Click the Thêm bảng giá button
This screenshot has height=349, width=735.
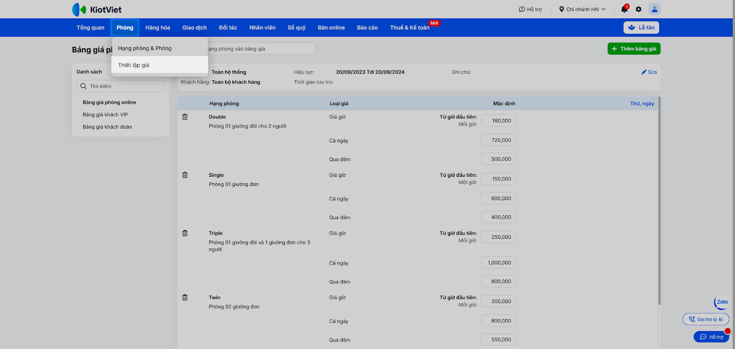coord(633,49)
